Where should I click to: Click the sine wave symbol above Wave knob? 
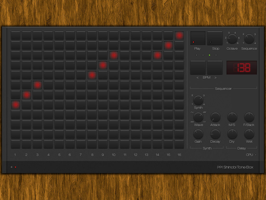click(192, 113)
